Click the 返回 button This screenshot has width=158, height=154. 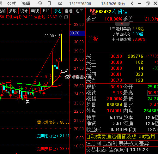80,11
